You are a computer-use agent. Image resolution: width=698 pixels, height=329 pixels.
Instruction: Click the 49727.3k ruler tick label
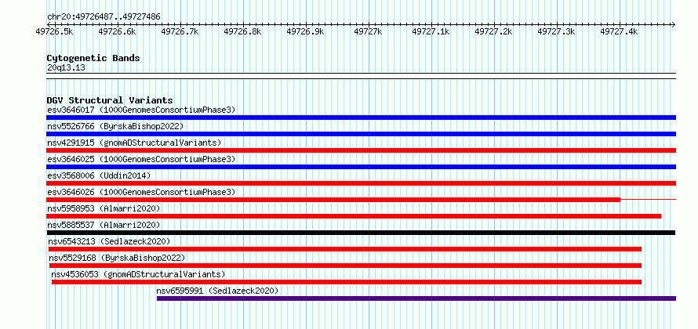[557, 31]
